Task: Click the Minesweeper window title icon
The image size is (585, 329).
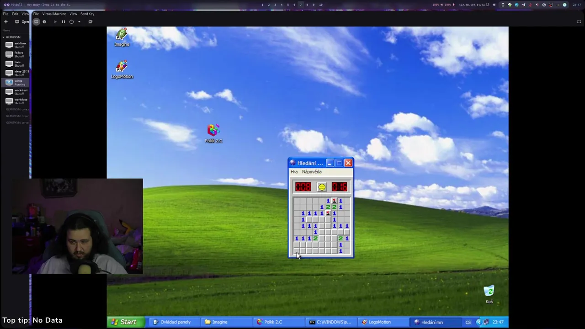Action: click(x=292, y=163)
